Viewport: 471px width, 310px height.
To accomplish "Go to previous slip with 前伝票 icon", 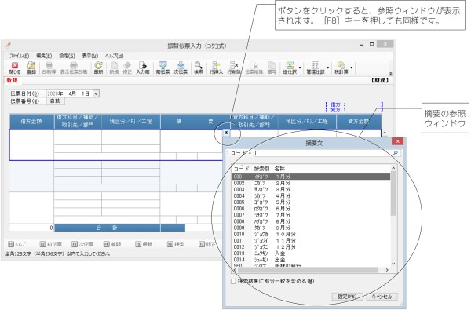I will coord(162,68).
